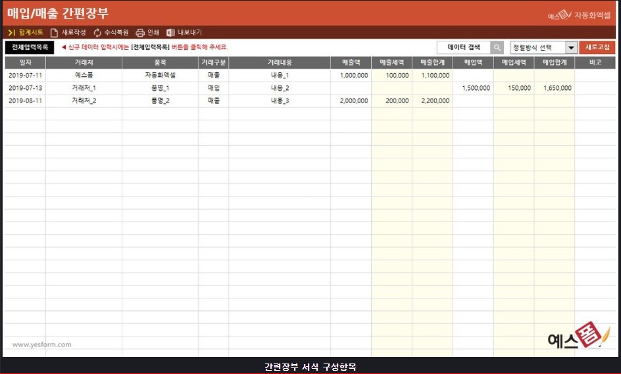Viewport: 621px width, 374px height.
Task: Click the magnifier search icon
Action: [x=497, y=47]
